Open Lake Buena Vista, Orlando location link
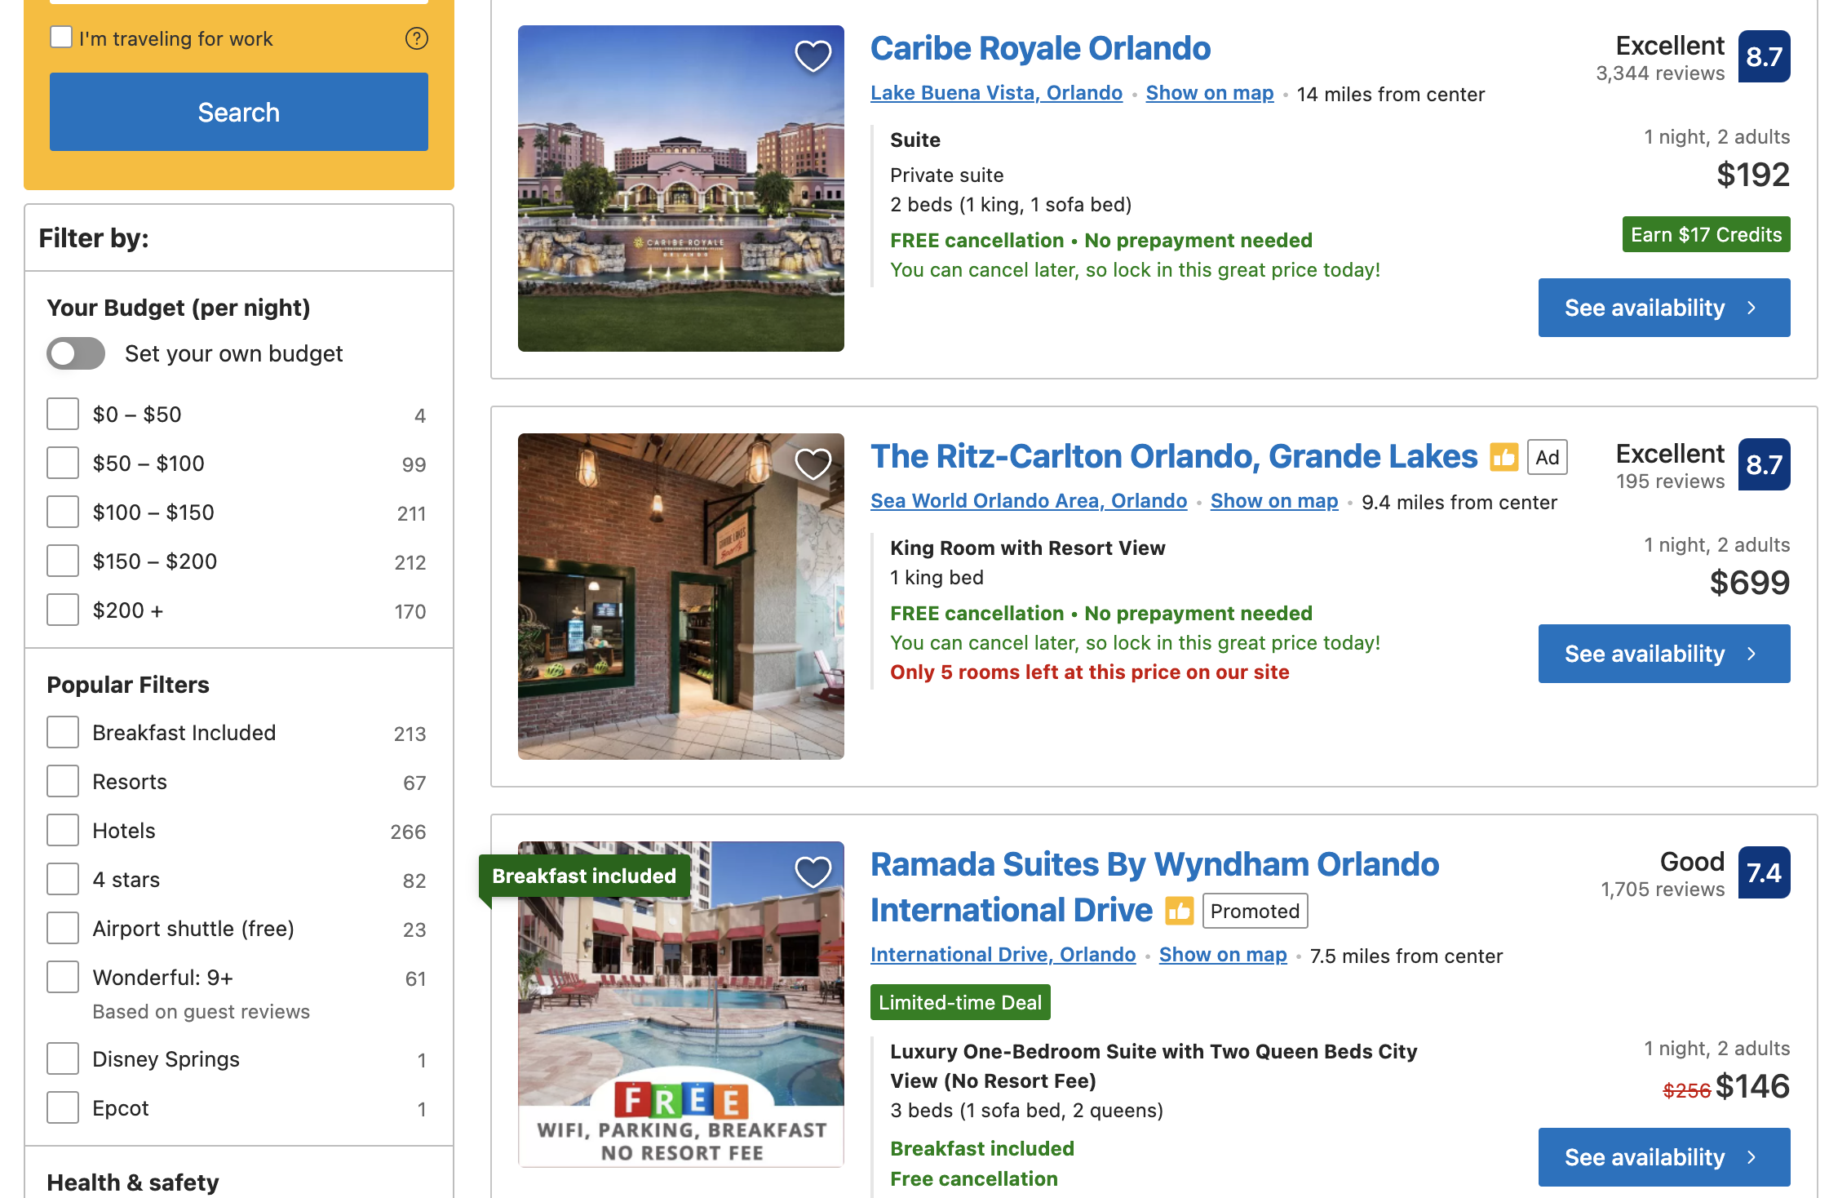Screen dimensions: 1829x1198 point(995,93)
